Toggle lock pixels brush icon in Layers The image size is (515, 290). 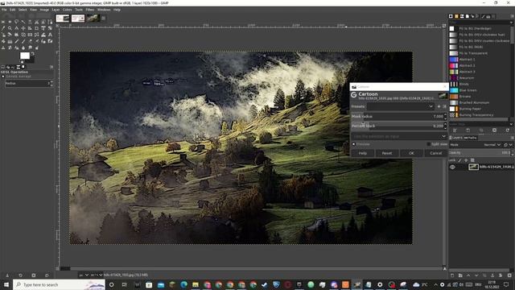(459, 160)
